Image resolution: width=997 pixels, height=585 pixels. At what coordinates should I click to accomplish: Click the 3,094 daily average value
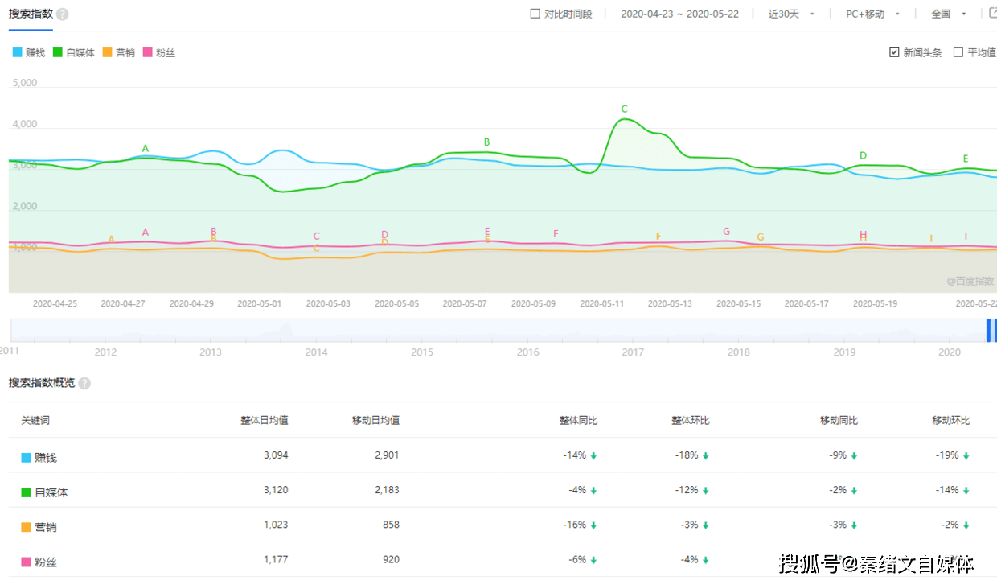coord(276,455)
